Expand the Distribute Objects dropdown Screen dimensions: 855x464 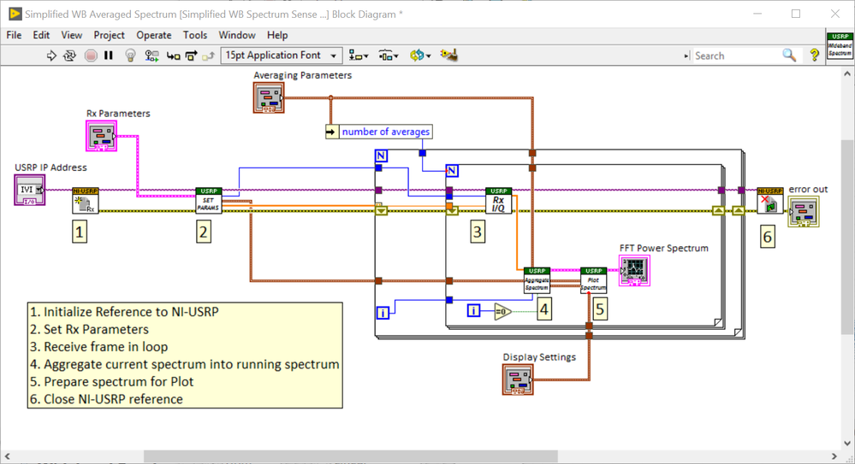pyautogui.click(x=389, y=55)
